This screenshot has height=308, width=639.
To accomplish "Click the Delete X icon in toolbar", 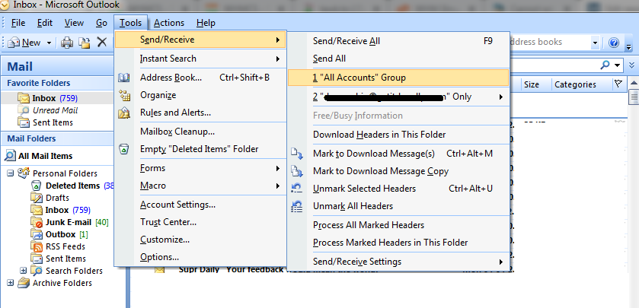I will pyautogui.click(x=101, y=42).
